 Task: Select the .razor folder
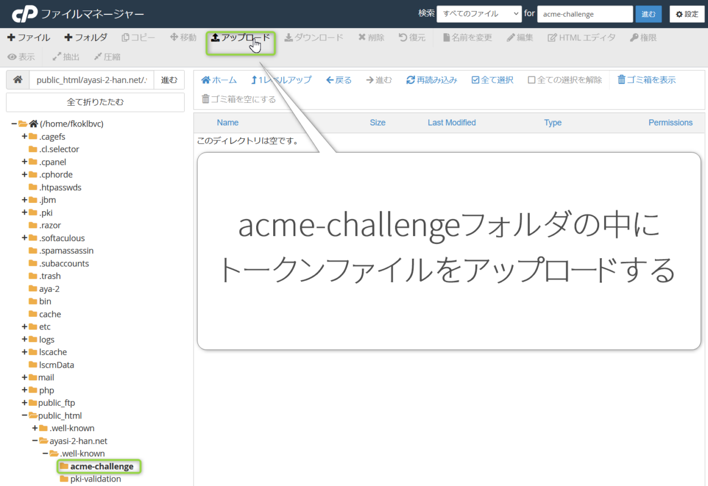click(50, 226)
